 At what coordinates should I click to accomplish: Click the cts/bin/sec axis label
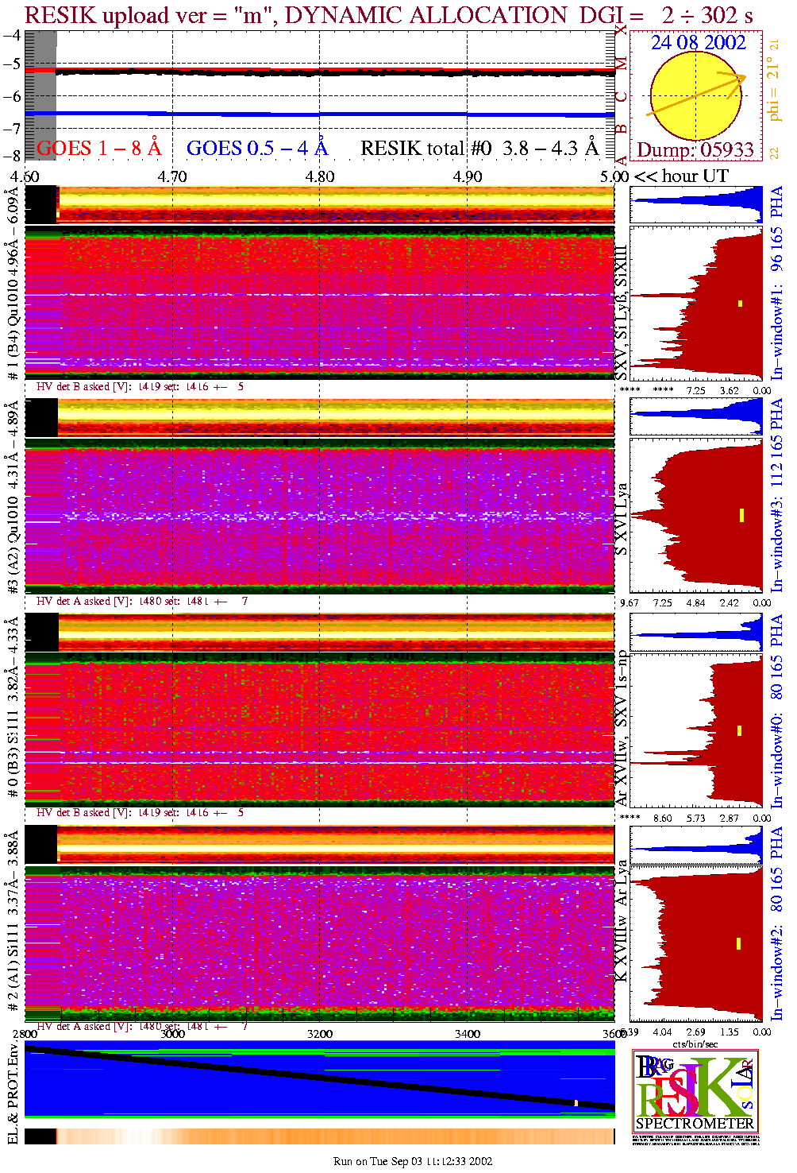(x=695, y=1043)
